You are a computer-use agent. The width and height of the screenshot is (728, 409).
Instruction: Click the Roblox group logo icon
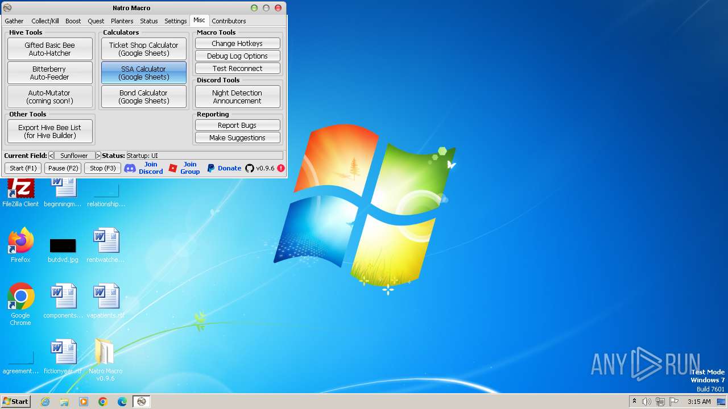coord(173,168)
